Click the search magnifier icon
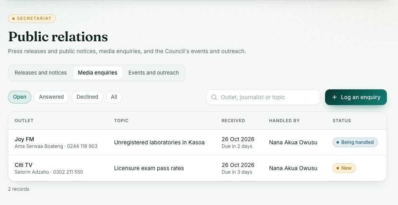398x205 pixels. coord(214,97)
